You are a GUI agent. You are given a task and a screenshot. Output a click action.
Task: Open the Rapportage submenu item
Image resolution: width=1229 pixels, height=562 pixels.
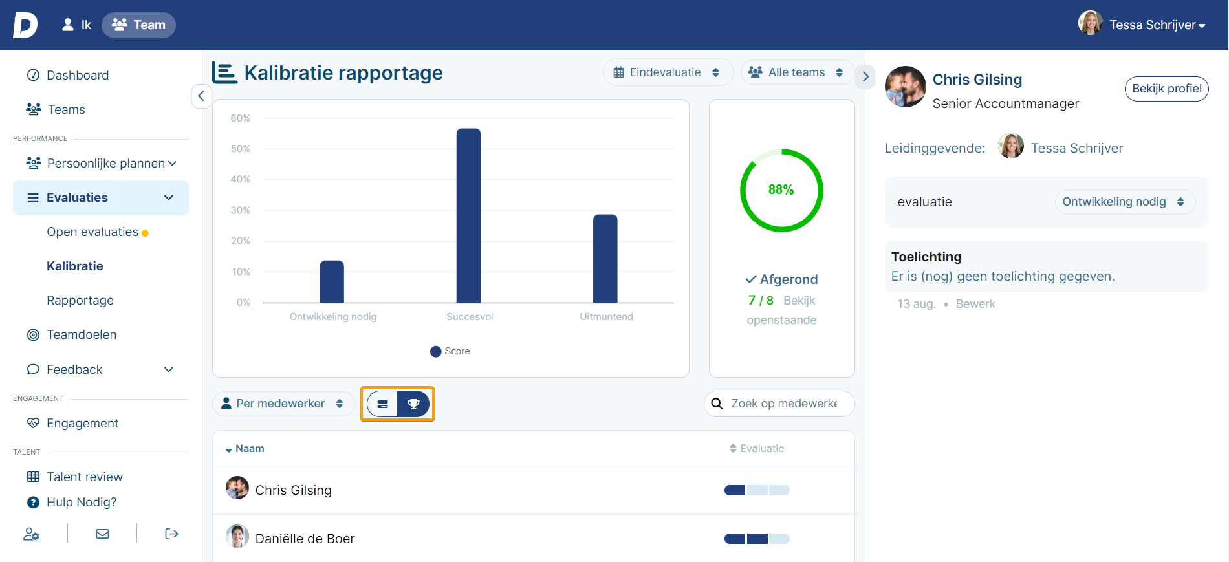coord(80,300)
